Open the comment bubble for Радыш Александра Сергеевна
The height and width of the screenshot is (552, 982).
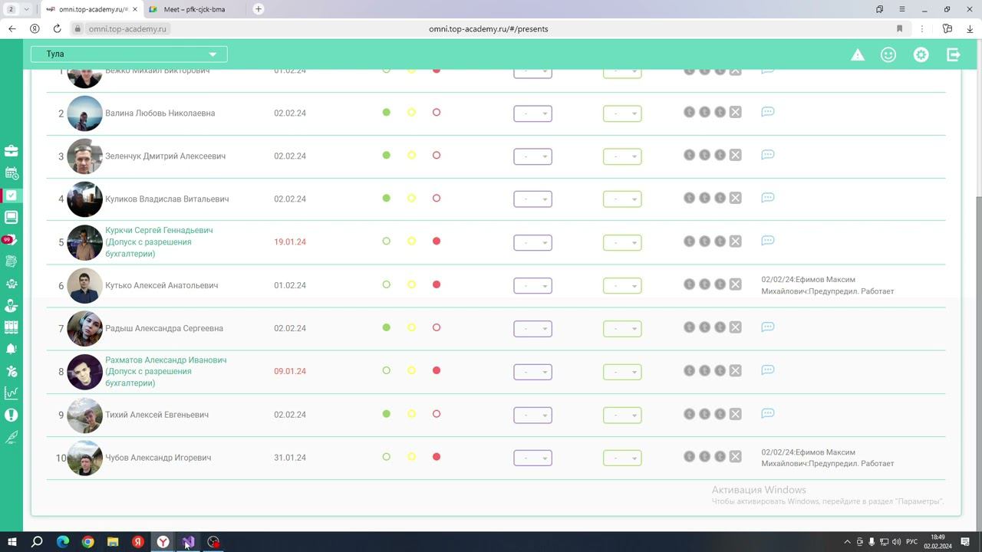click(x=767, y=327)
